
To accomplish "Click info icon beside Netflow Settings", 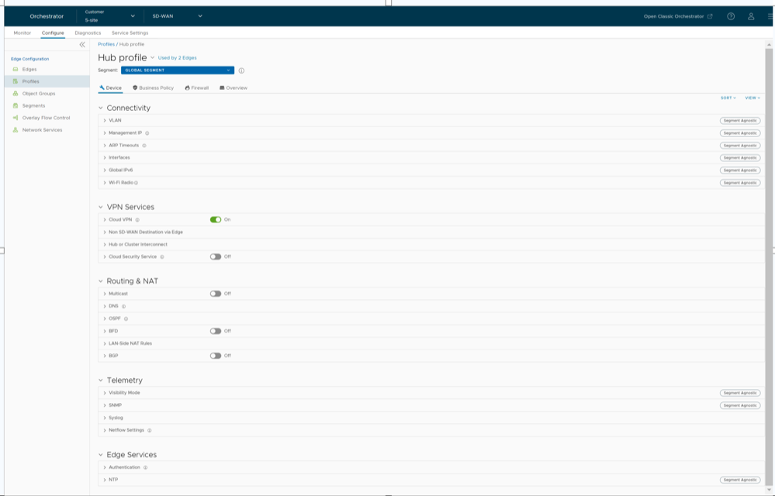I will [x=150, y=430].
